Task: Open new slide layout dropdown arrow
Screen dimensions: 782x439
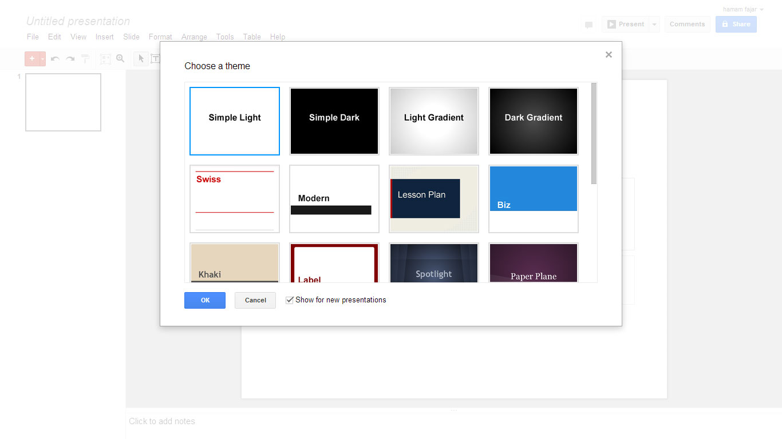Action: pos(42,58)
